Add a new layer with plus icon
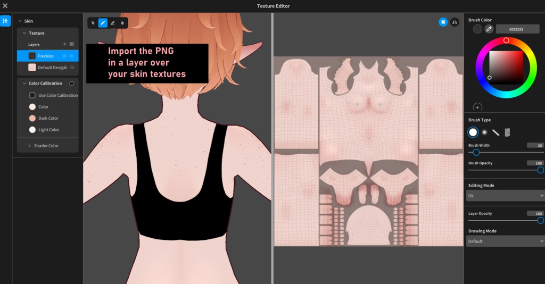The height and width of the screenshot is (284, 545). coord(64,44)
